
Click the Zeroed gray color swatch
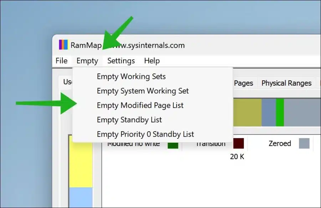(x=304, y=143)
